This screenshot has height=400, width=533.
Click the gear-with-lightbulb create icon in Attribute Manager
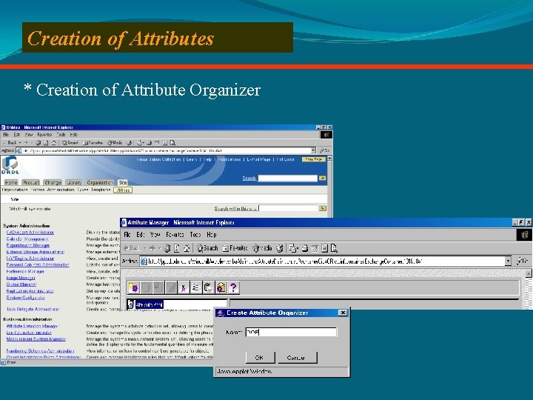(133, 287)
